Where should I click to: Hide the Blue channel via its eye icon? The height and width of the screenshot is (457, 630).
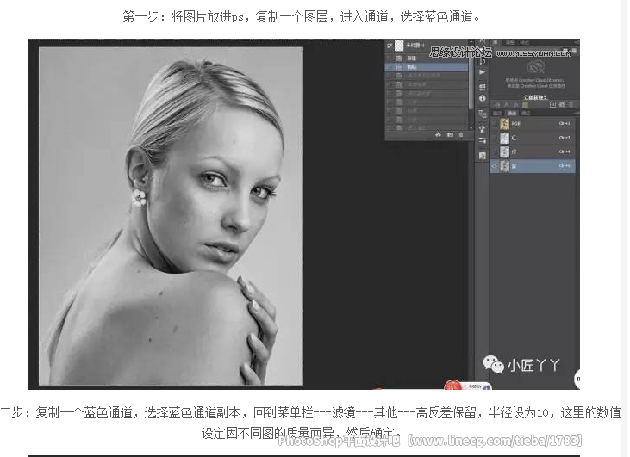(495, 166)
